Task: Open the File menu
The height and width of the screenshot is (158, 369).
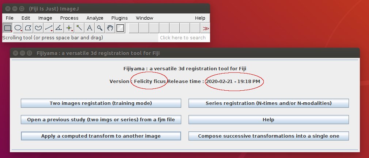Action: (x=9, y=18)
